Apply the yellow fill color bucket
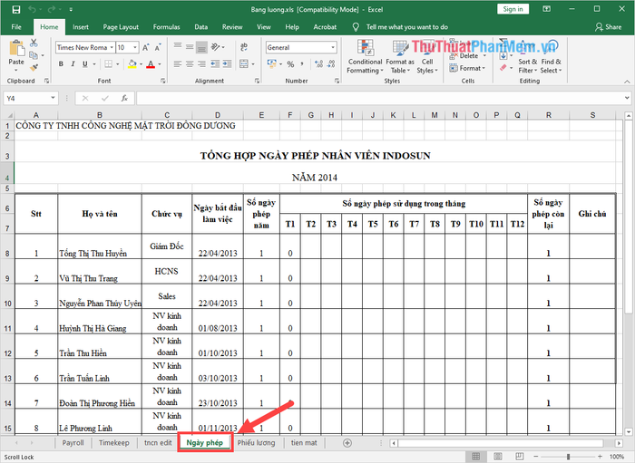Viewport: 635px width, 463px height. tap(132, 64)
